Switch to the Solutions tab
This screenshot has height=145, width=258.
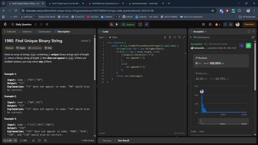pyautogui.click(x=25, y=32)
